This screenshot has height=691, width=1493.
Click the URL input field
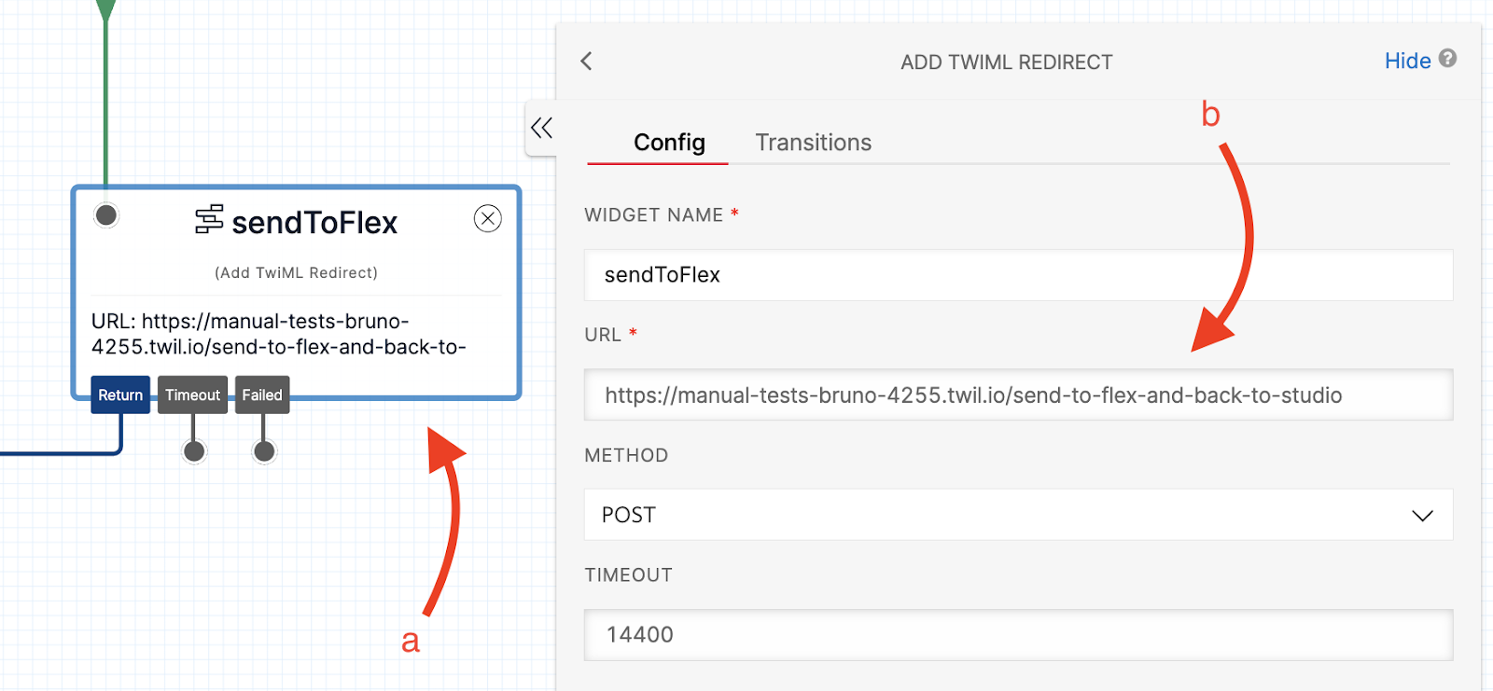1017,395
